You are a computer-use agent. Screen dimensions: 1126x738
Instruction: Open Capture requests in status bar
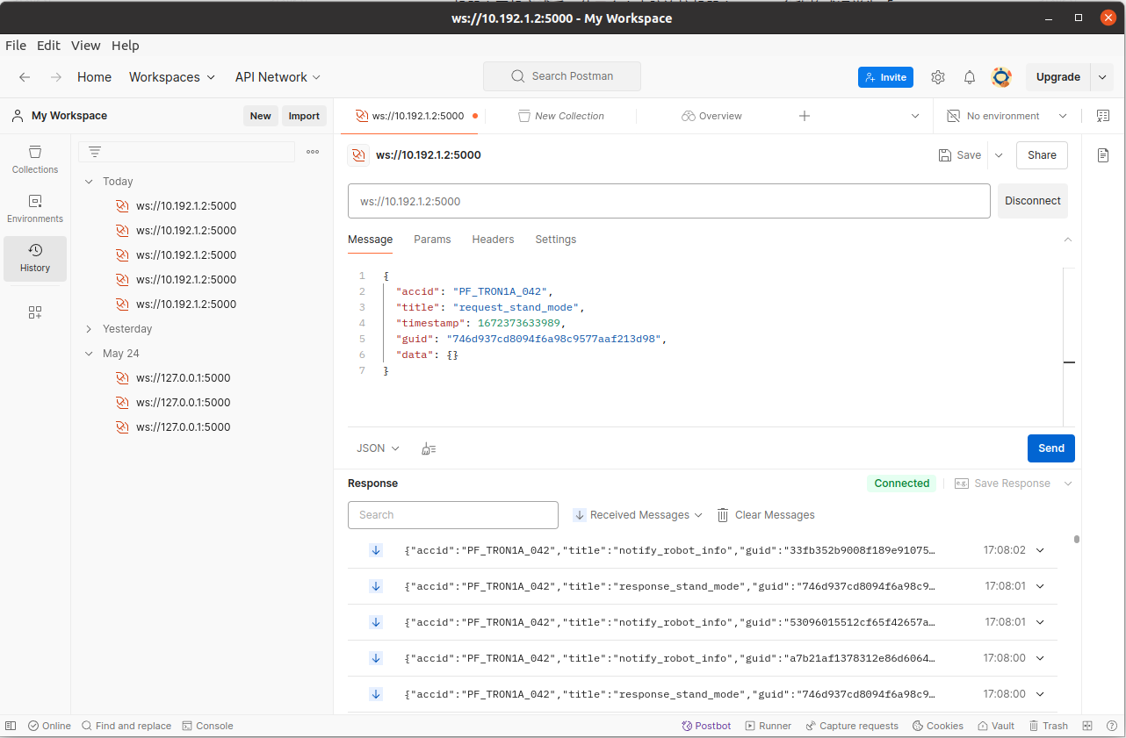click(851, 726)
